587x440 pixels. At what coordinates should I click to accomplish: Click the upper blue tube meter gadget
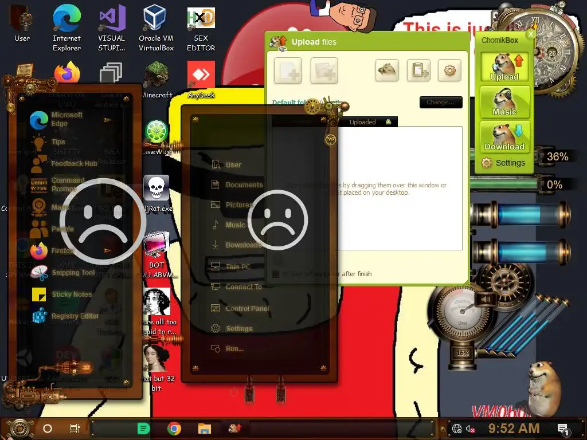click(521, 214)
